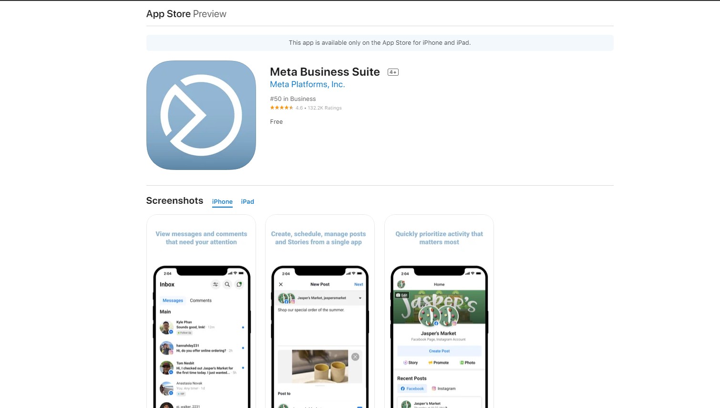Click the App Store Preview heading link
The image size is (720, 408).
pyautogui.click(x=186, y=14)
